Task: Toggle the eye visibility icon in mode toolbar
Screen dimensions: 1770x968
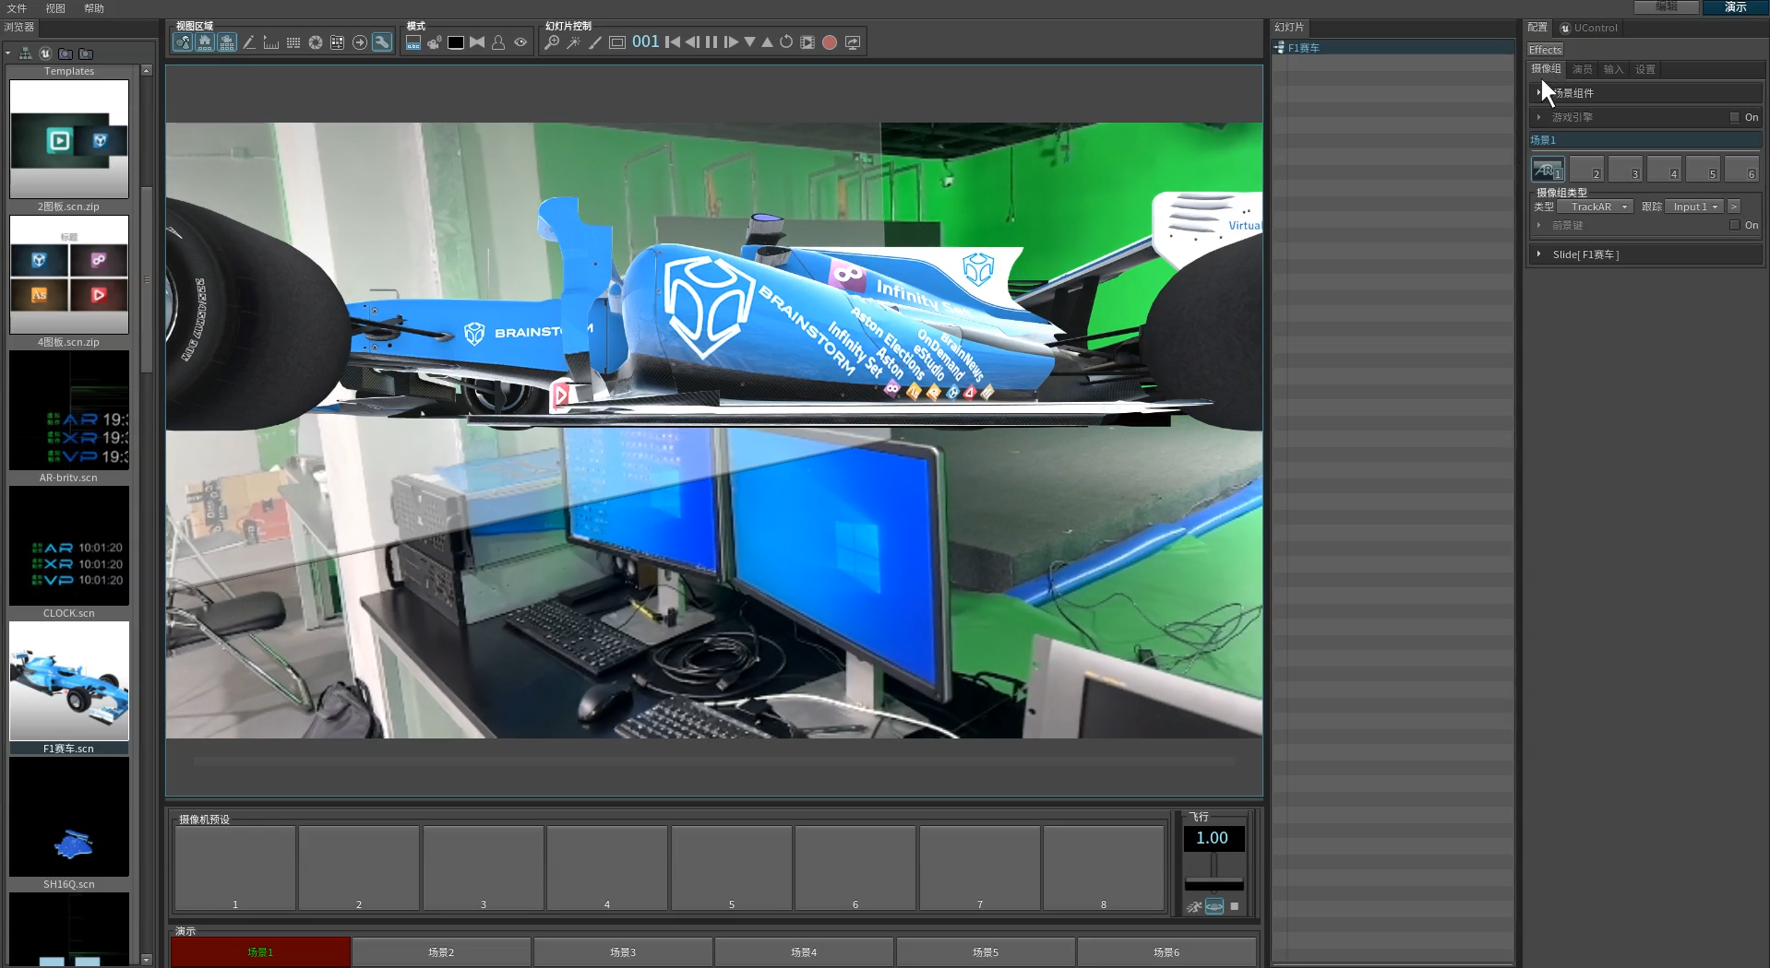Action: click(520, 42)
